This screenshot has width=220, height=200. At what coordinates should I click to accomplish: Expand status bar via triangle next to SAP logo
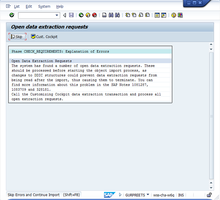pyautogui.click(x=120, y=195)
